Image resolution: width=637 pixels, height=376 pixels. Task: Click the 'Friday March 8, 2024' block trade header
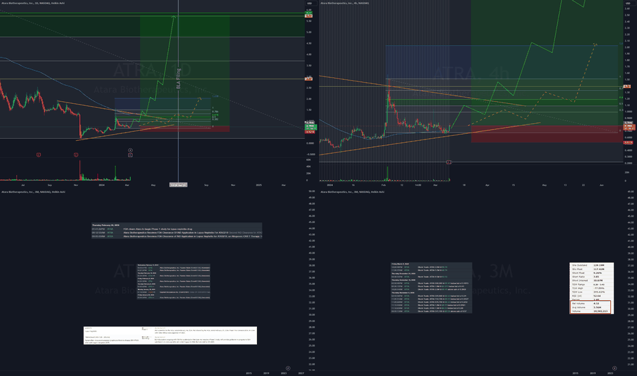point(400,264)
